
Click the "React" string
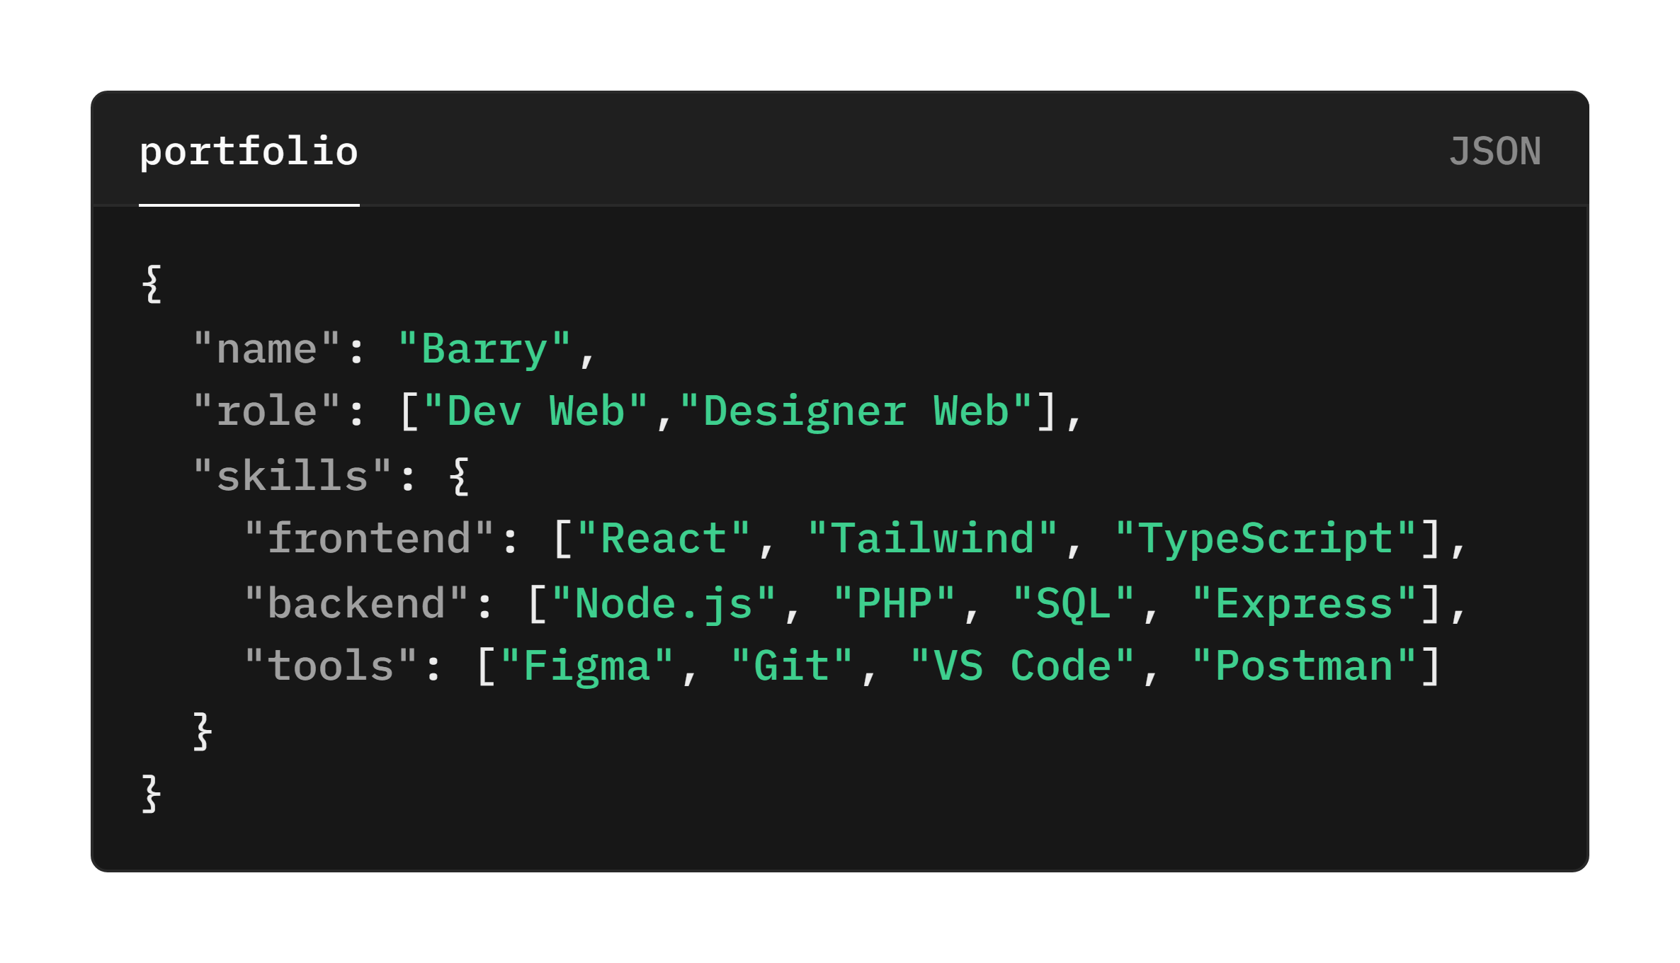click(x=664, y=539)
